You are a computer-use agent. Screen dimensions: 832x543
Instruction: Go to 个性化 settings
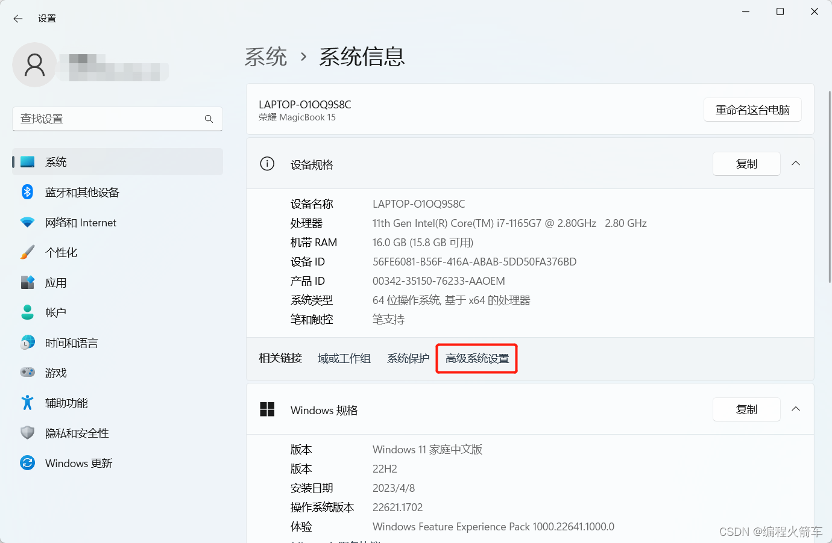(x=118, y=252)
